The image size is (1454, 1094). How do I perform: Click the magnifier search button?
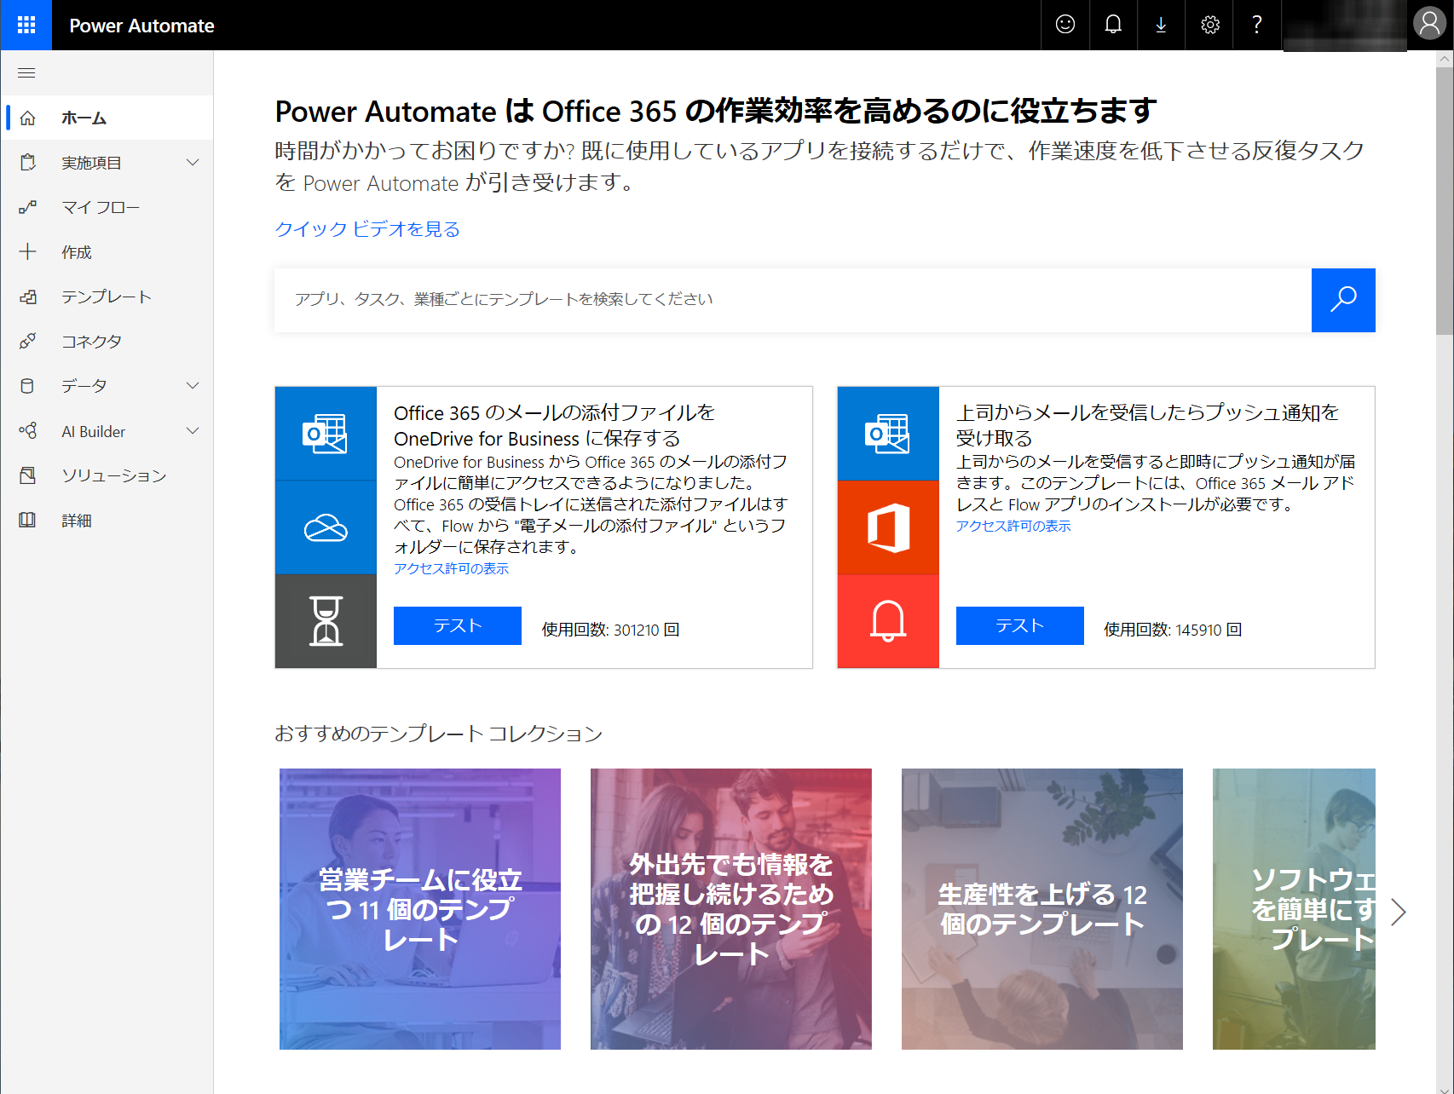click(x=1343, y=300)
